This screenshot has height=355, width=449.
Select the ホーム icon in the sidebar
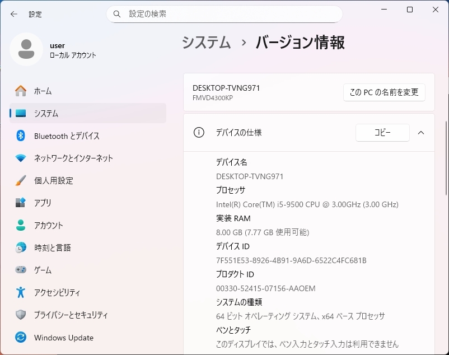pyautogui.click(x=20, y=91)
